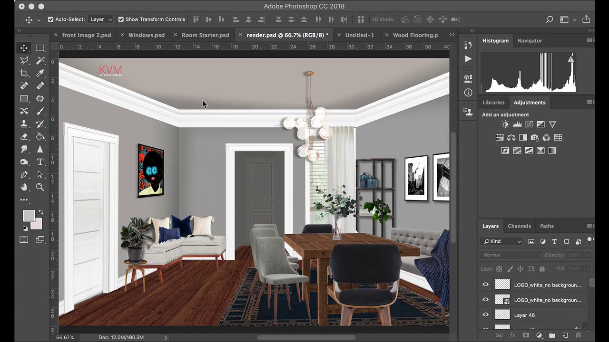The height and width of the screenshot is (342, 609).
Task: Open the Auto-Select Layer dropdown
Action: [100, 19]
